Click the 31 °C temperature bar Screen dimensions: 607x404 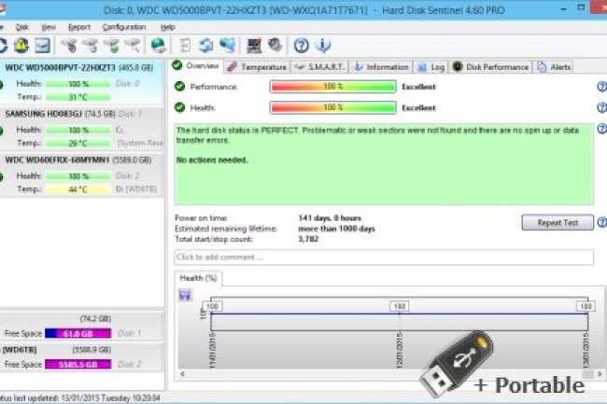(78, 97)
